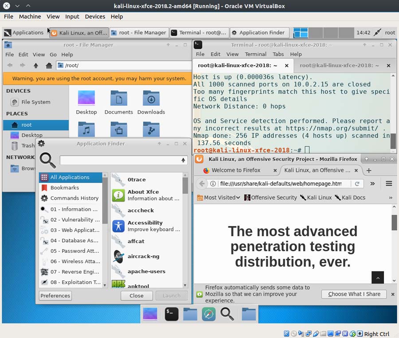Expand search history arrow in Application Finder
This screenshot has width=399, height=338.
pyautogui.click(x=183, y=160)
